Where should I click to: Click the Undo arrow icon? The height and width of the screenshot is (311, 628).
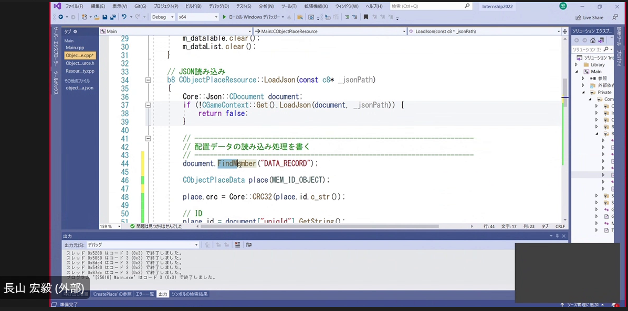(124, 17)
